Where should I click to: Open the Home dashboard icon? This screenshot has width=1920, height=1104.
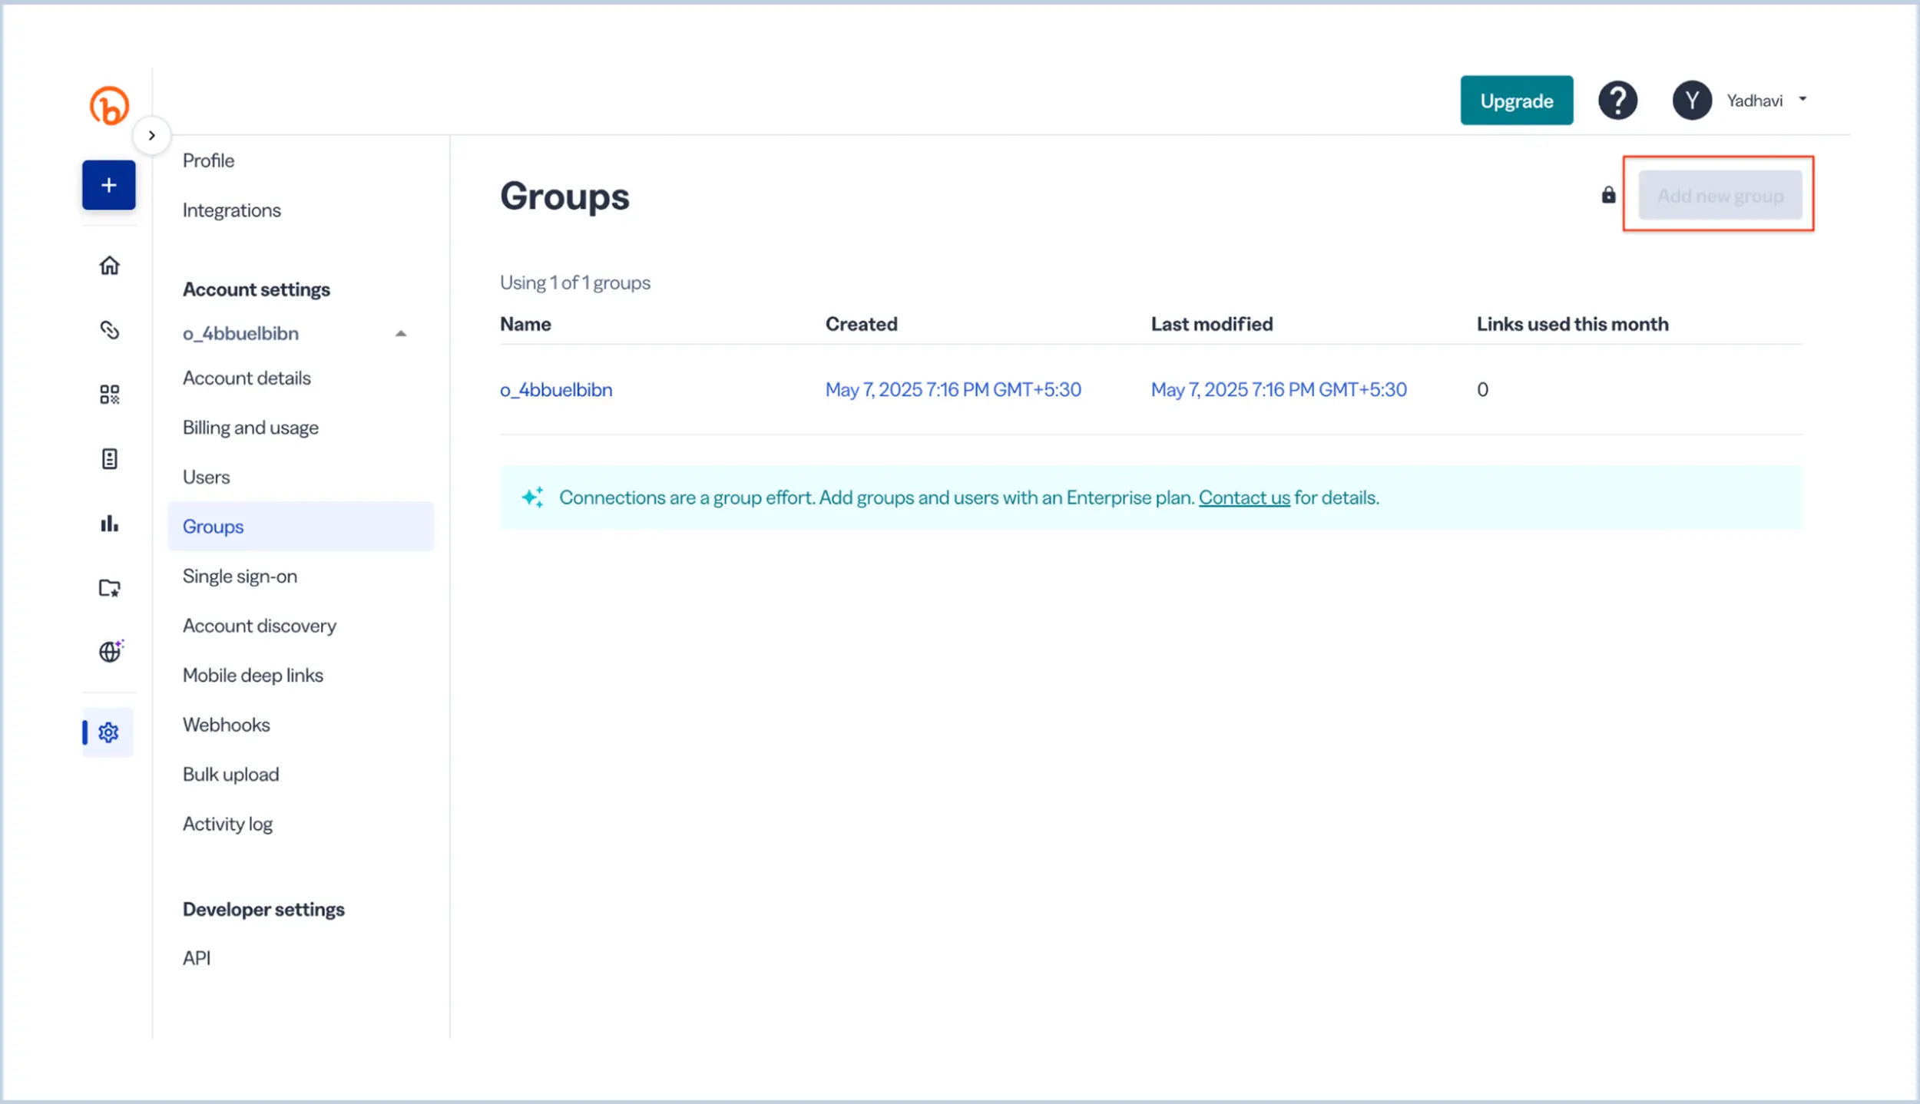108,265
